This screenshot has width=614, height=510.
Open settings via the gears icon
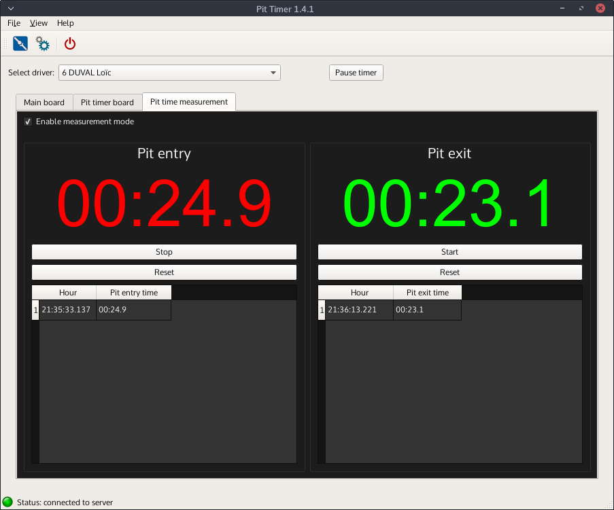pos(43,44)
